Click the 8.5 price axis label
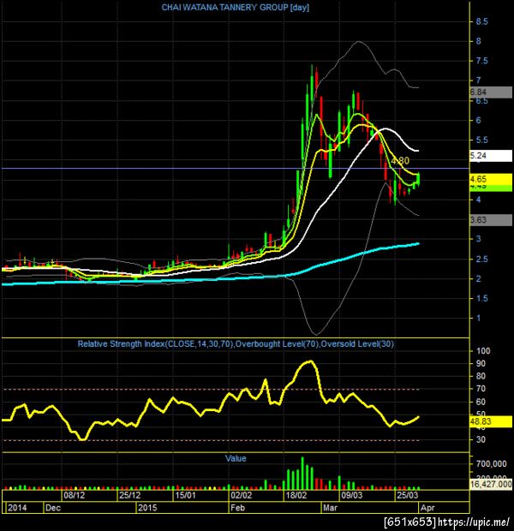 coord(481,21)
